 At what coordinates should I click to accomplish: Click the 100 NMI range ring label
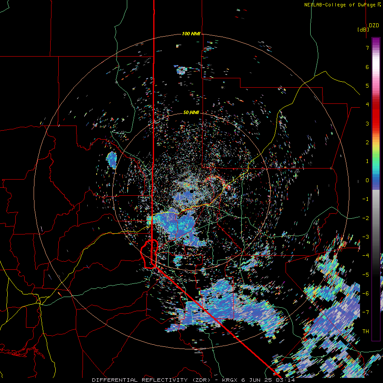pyautogui.click(x=191, y=34)
